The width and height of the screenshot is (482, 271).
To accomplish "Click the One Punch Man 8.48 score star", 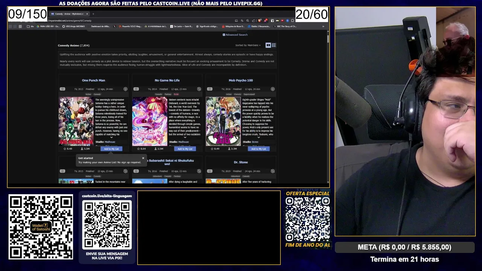I will tap(65, 149).
